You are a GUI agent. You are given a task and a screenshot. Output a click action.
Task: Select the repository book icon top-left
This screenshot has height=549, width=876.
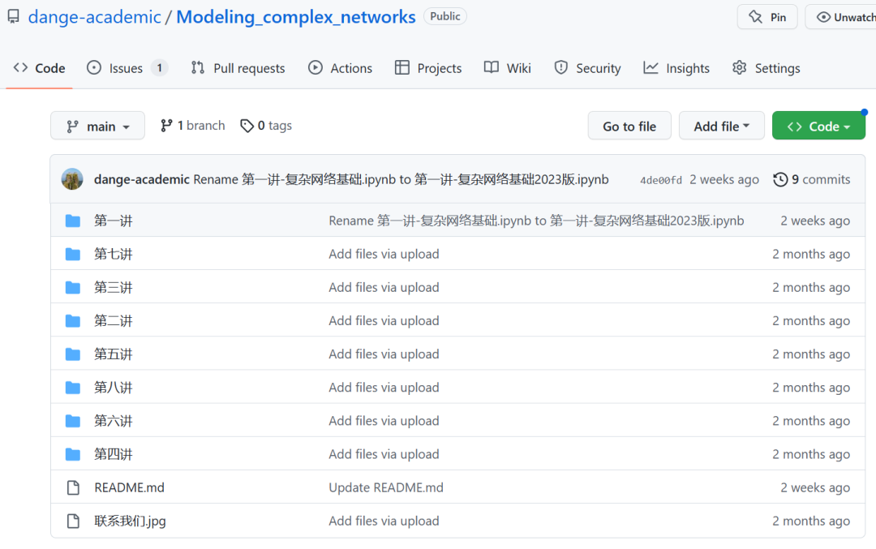(x=13, y=16)
